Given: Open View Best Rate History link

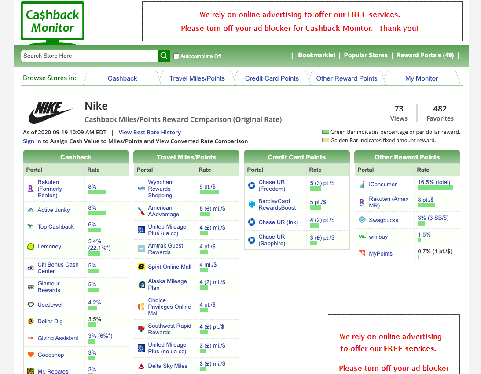Looking at the screenshot, I should 150,132.
